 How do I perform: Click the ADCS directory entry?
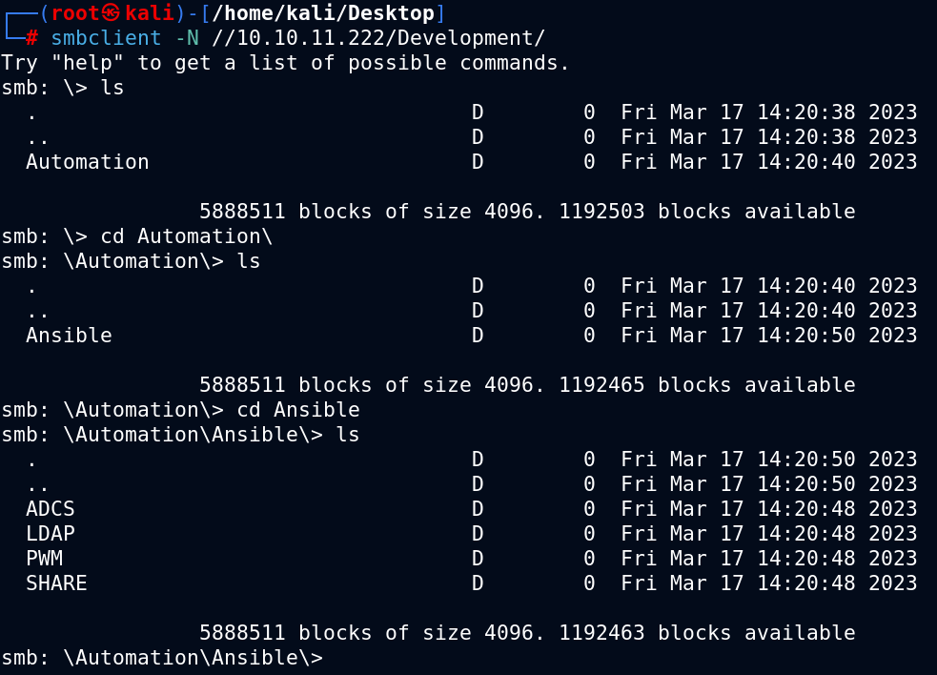51,509
